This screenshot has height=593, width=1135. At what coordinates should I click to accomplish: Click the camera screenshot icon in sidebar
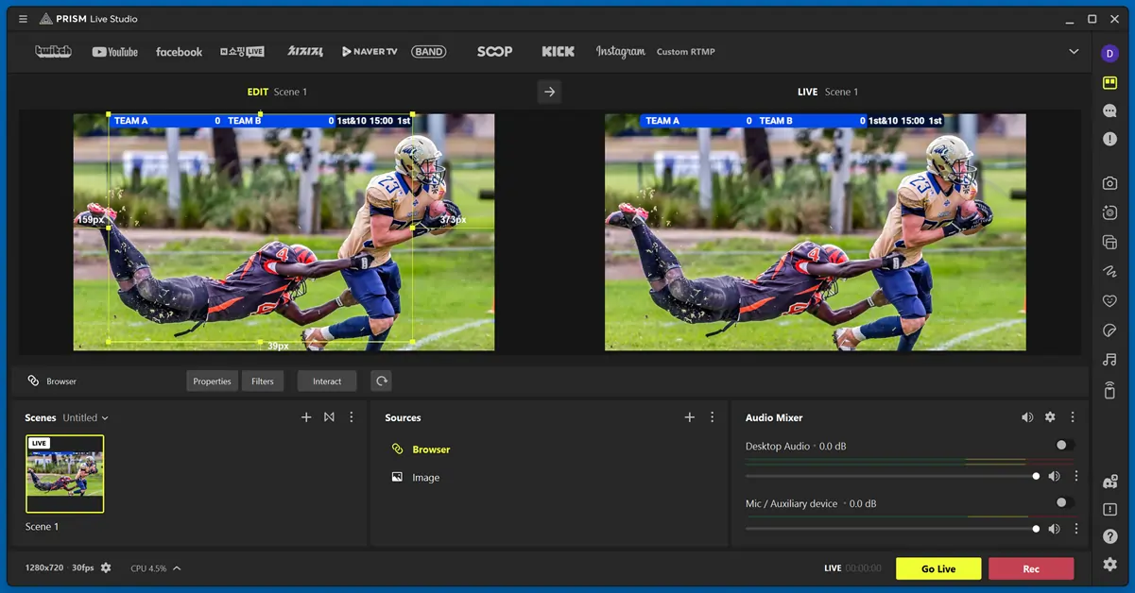coord(1109,183)
